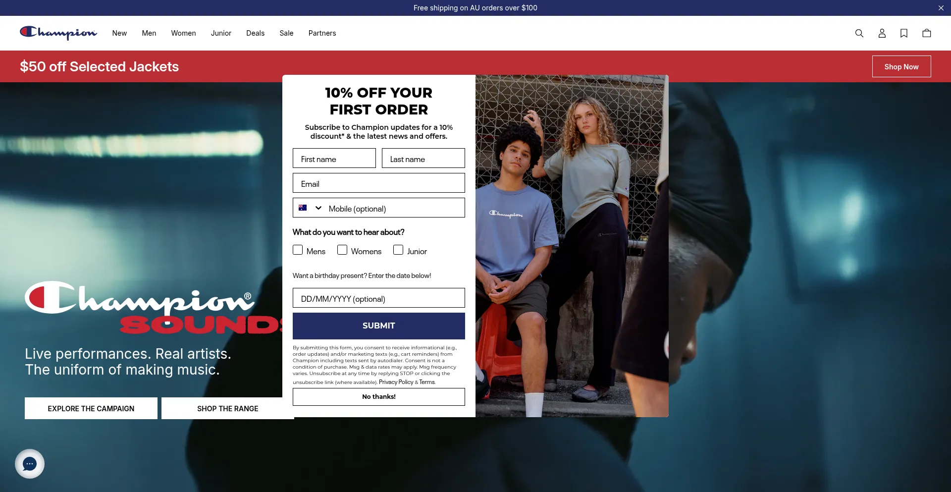This screenshot has height=492, width=951.
Task: Open the account profile icon
Action: [x=882, y=33]
